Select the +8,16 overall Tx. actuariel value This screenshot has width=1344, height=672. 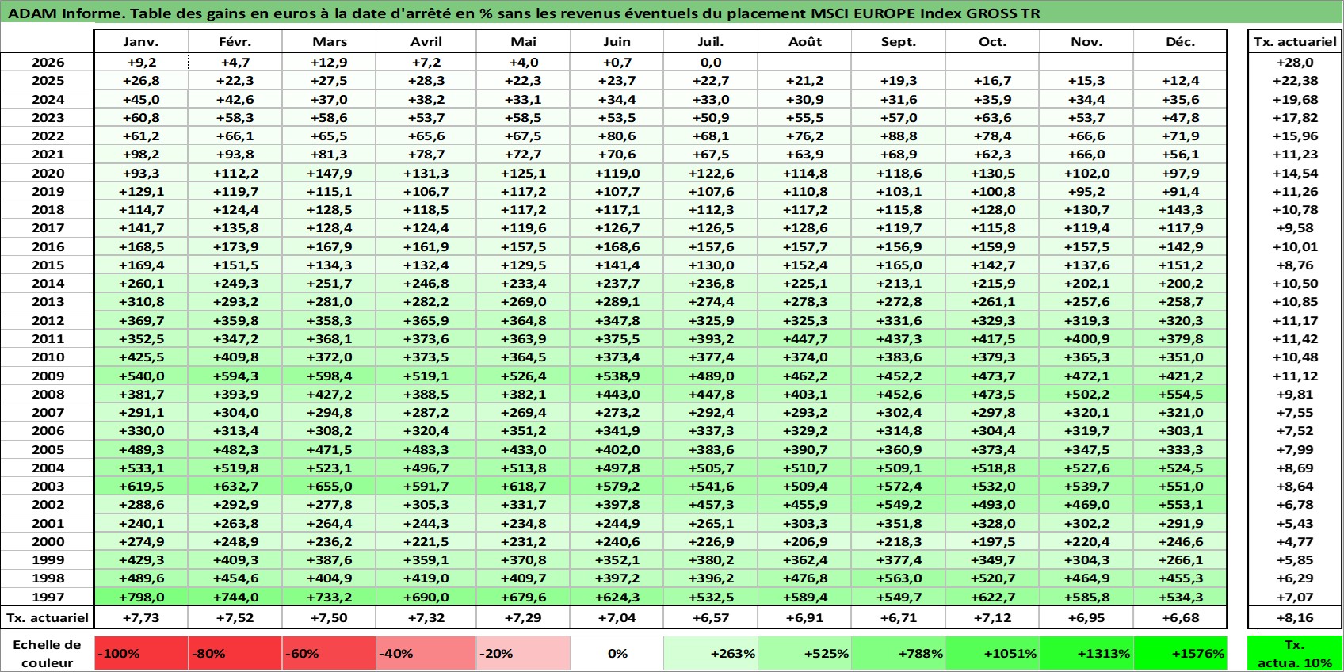(x=1295, y=617)
